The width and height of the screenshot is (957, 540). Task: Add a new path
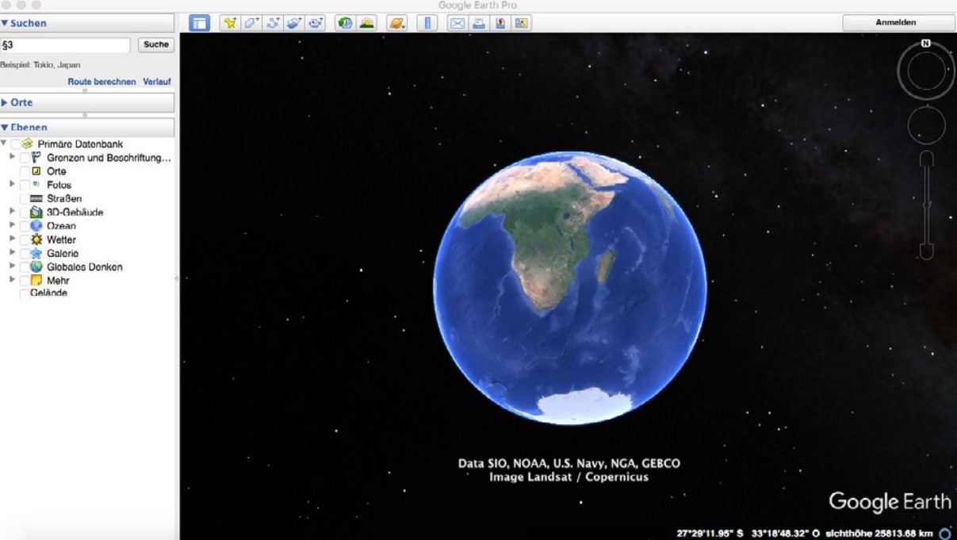tap(273, 23)
